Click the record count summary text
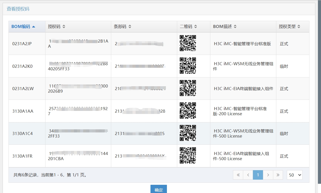Viewport: 321px width, 193px height. tap(51, 175)
